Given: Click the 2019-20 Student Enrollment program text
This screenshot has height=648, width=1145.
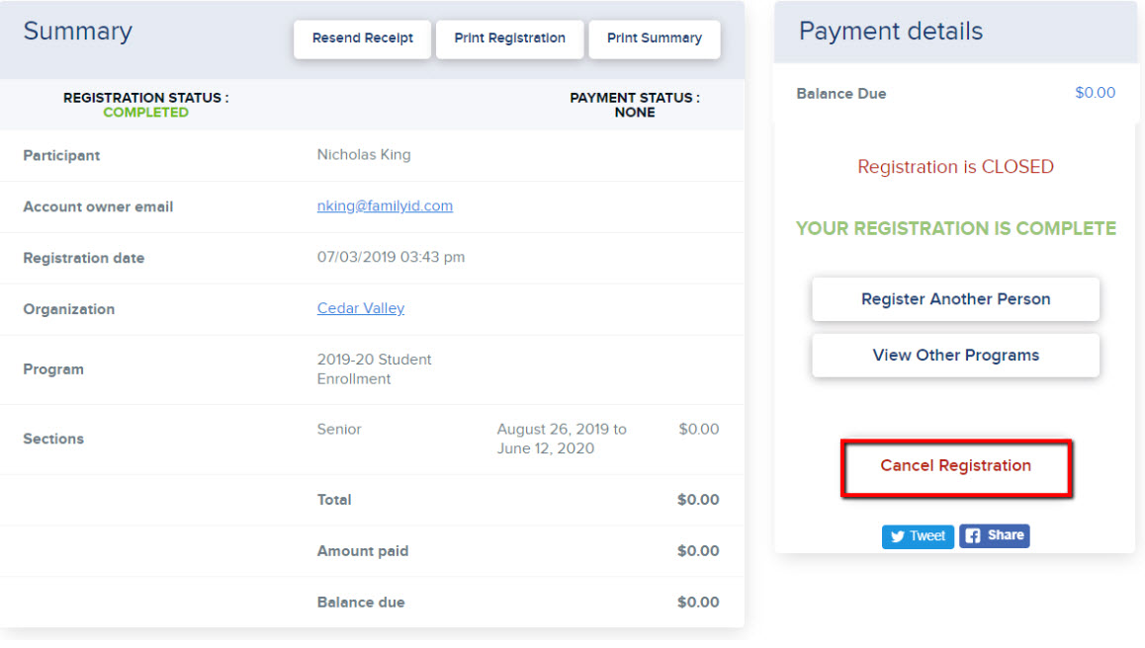Looking at the screenshot, I should (x=374, y=369).
